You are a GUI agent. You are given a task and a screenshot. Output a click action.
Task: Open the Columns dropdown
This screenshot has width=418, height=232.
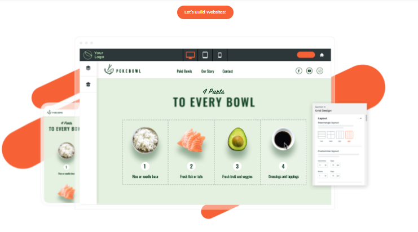[323, 165]
